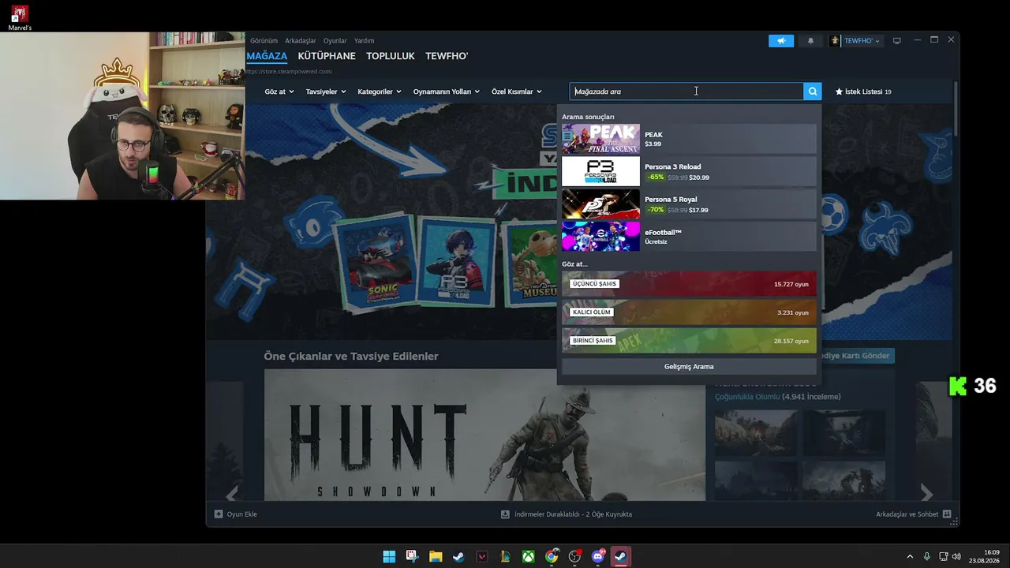The height and width of the screenshot is (568, 1010).
Task: Click the Mağazada ara search field
Action: click(686, 92)
